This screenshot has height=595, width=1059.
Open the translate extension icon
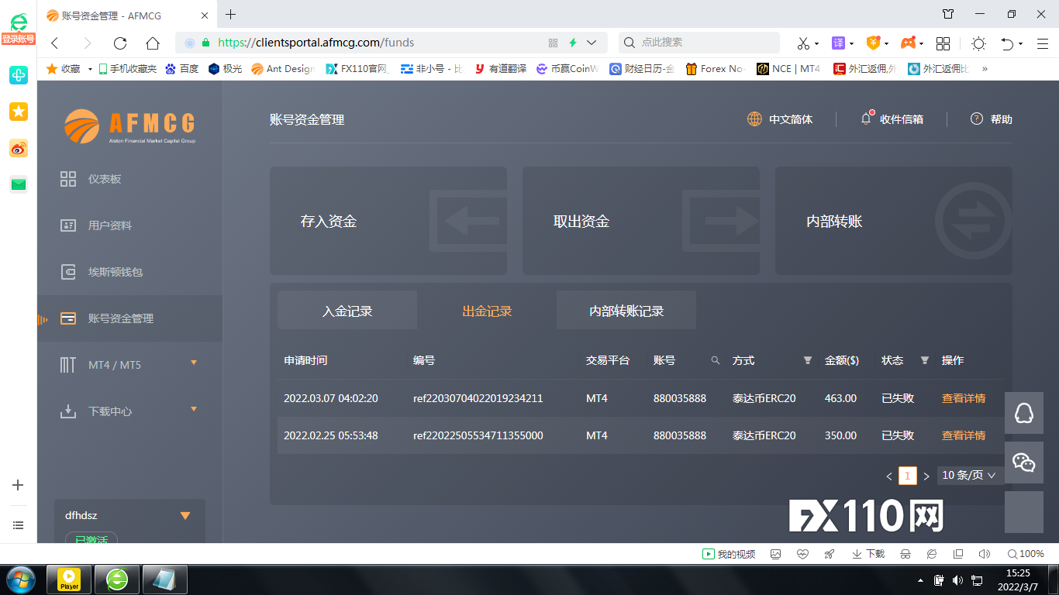[x=838, y=43]
